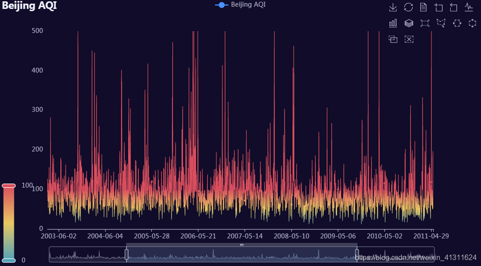Reset the area zoom with the back-arrow icon
Screen dimensions: 481x266
tap(453, 7)
